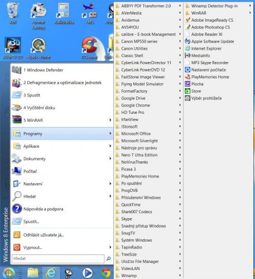The image size is (255, 279).
Task: Open Internet Explorer on the taskbar
Action: [51, 273]
